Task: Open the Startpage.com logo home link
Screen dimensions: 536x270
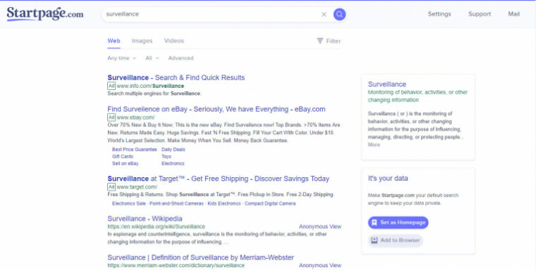Action: pyautogui.click(x=45, y=14)
